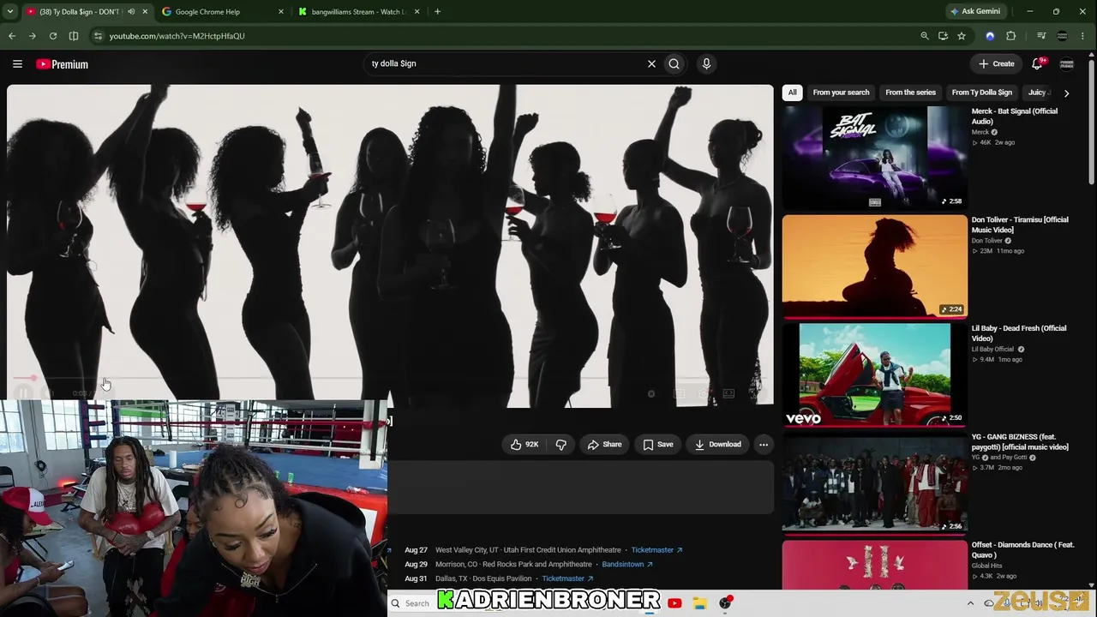This screenshot has width=1097, height=617.
Task: Select the All filter chip
Action: (793, 93)
